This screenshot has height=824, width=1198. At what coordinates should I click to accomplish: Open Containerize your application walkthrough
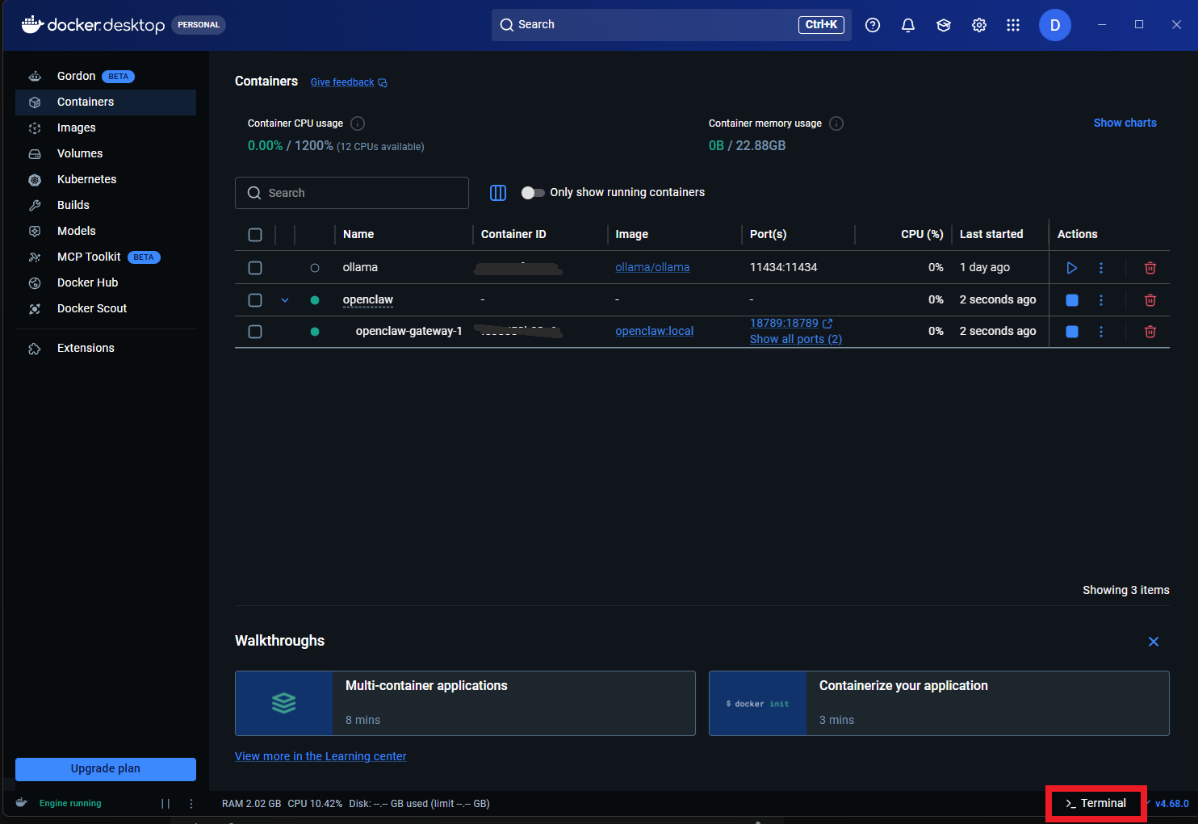tap(939, 704)
